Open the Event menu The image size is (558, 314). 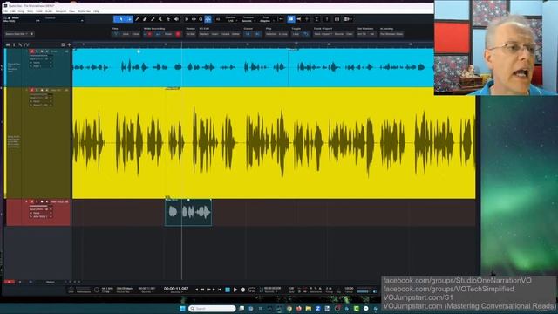(39, 11)
